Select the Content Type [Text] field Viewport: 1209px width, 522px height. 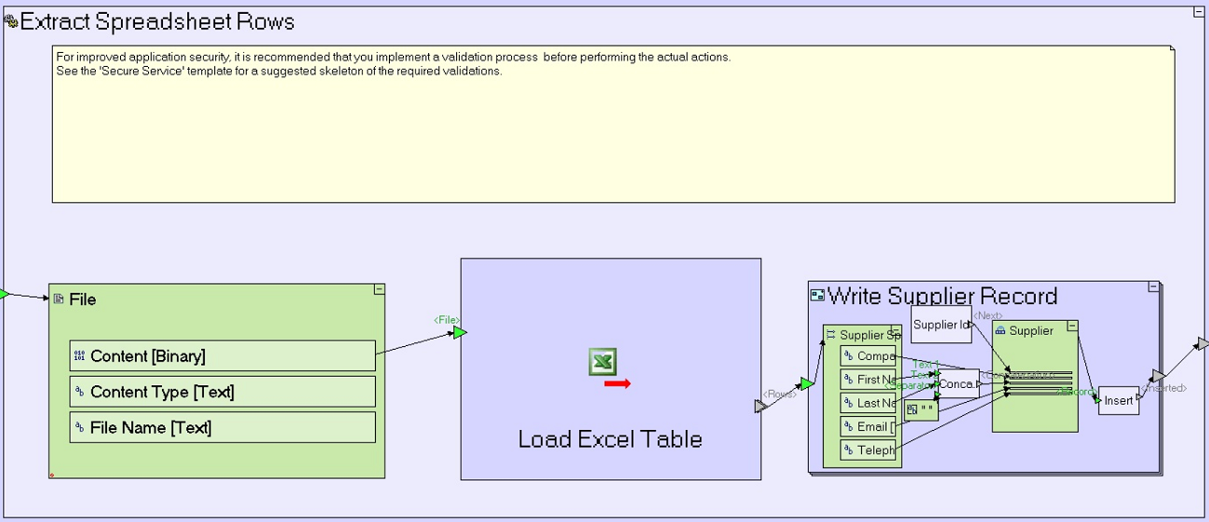[222, 392]
